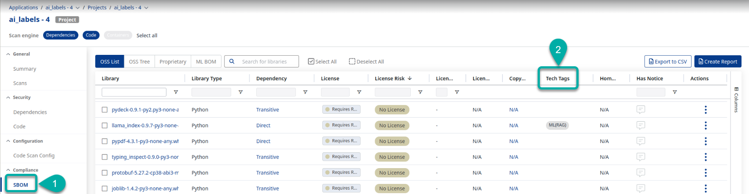Expand ai_labels - 4 project breadcrumb dropdown

tap(146, 7)
